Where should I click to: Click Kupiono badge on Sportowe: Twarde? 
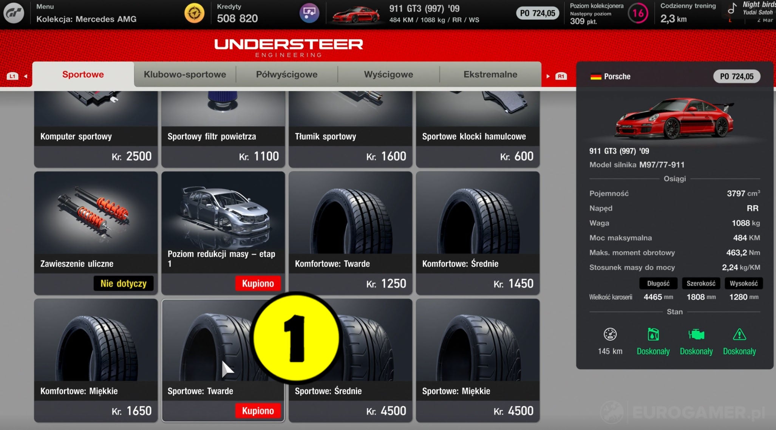258,411
